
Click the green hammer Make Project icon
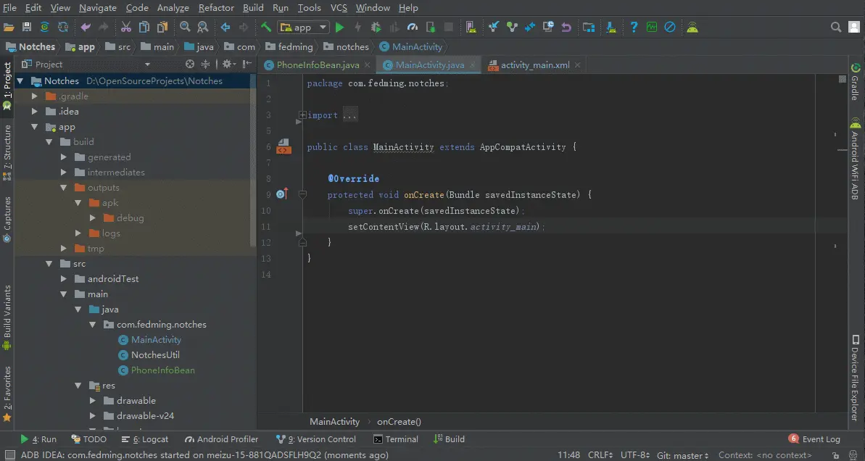point(266,27)
